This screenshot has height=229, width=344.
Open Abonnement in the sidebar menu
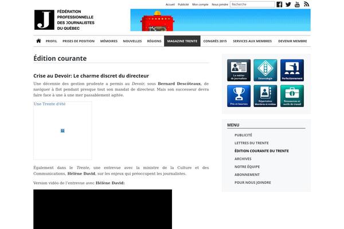coord(247,175)
